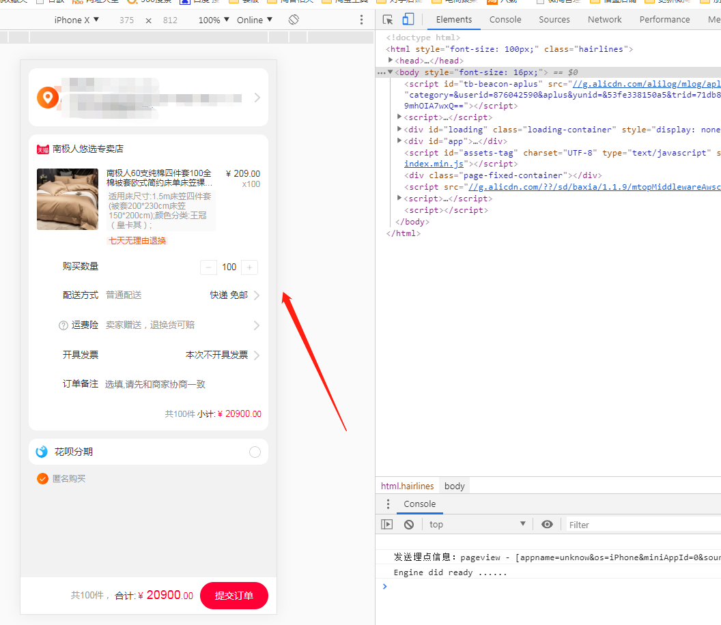Open the 100% zoom dropdown
This screenshot has width=721, height=625.
pos(214,20)
